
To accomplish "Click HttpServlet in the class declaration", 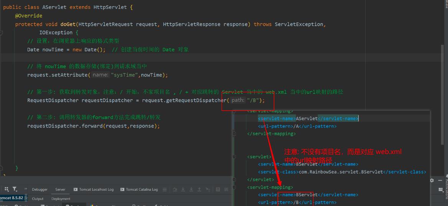I will click(x=110, y=7).
